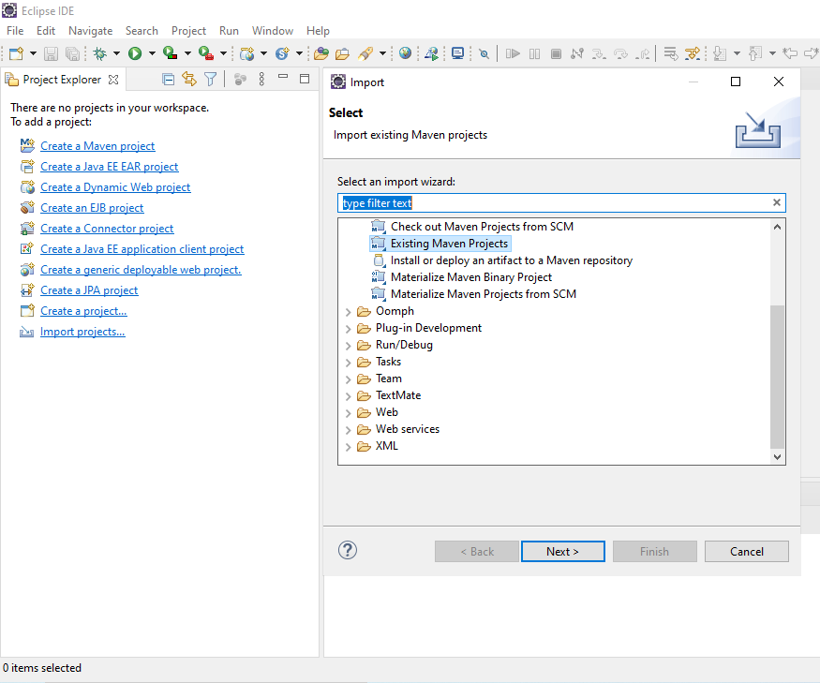Click the Terminate stop icon
The height and width of the screenshot is (683, 820).
pyautogui.click(x=557, y=53)
